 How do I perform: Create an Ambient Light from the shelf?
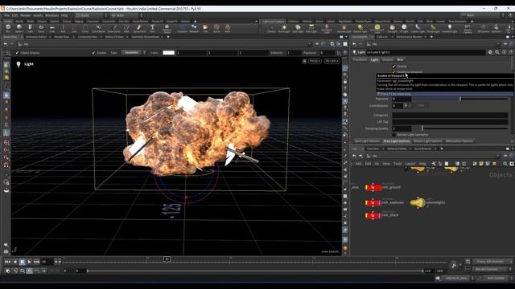click(x=450, y=29)
